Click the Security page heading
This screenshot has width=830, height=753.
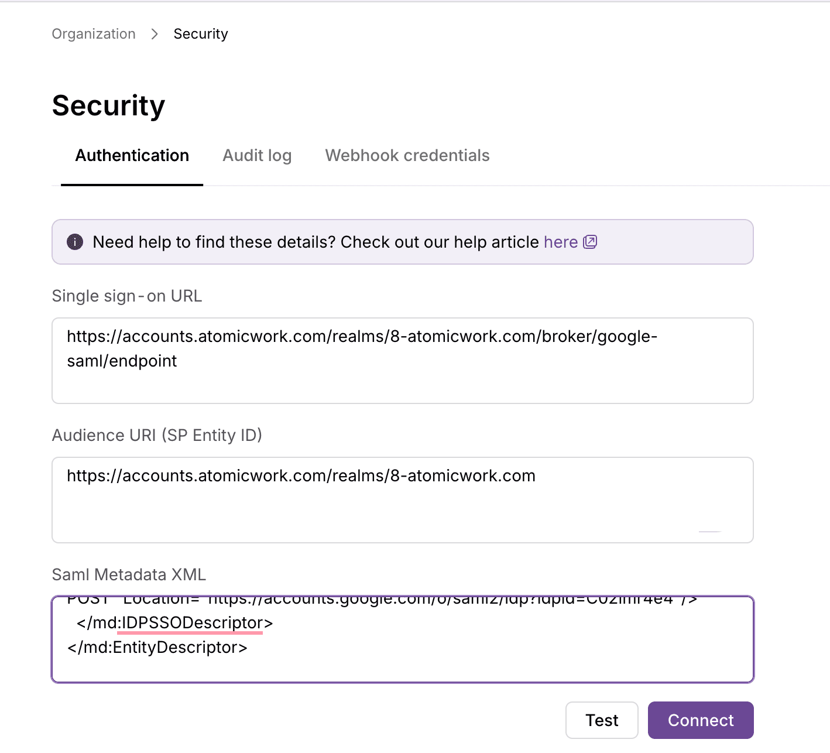pyautogui.click(x=109, y=106)
